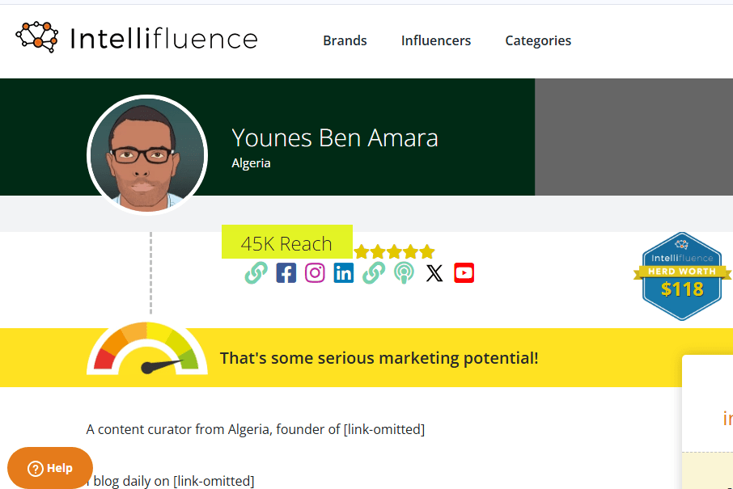Screen dimensions: 733x489
Task: Click the podcast icon
Action: 404,273
